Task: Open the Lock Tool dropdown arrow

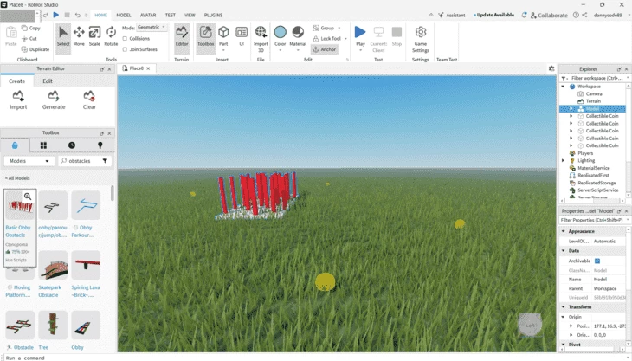Action: pyautogui.click(x=345, y=39)
